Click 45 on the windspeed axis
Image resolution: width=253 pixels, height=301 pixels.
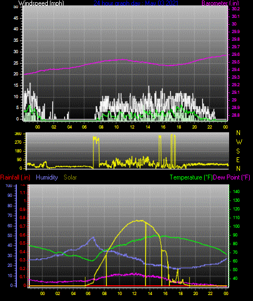pos(16,18)
